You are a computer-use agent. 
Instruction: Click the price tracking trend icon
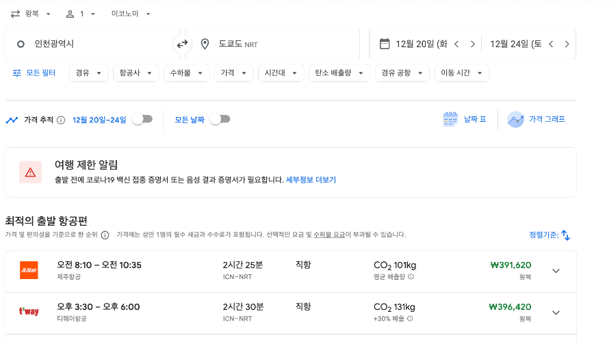pyautogui.click(x=12, y=120)
